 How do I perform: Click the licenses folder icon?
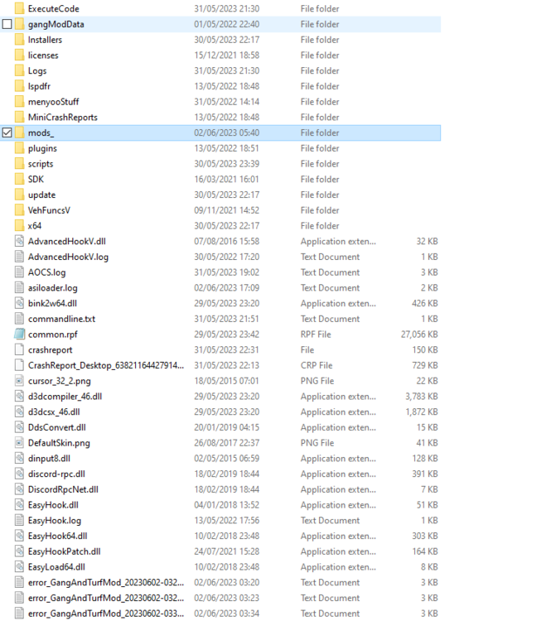[19, 55]
